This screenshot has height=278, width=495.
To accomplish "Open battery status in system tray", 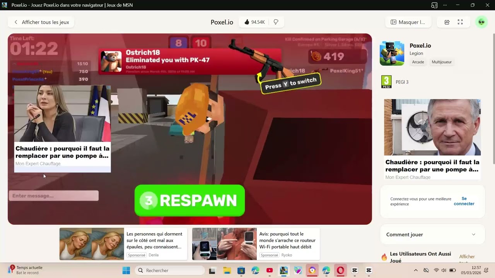I will point(452,270).
